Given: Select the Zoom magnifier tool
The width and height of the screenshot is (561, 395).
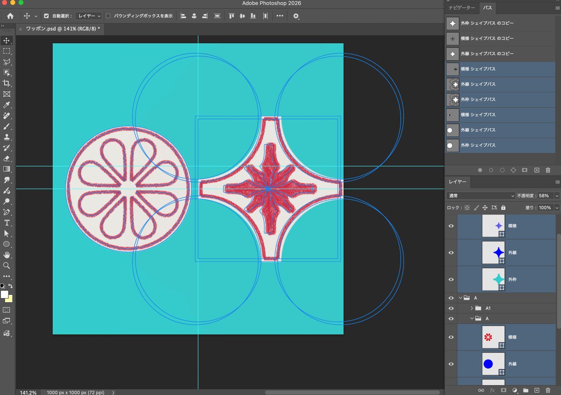Looking at the screenshot, I should (x=7, y=265).
